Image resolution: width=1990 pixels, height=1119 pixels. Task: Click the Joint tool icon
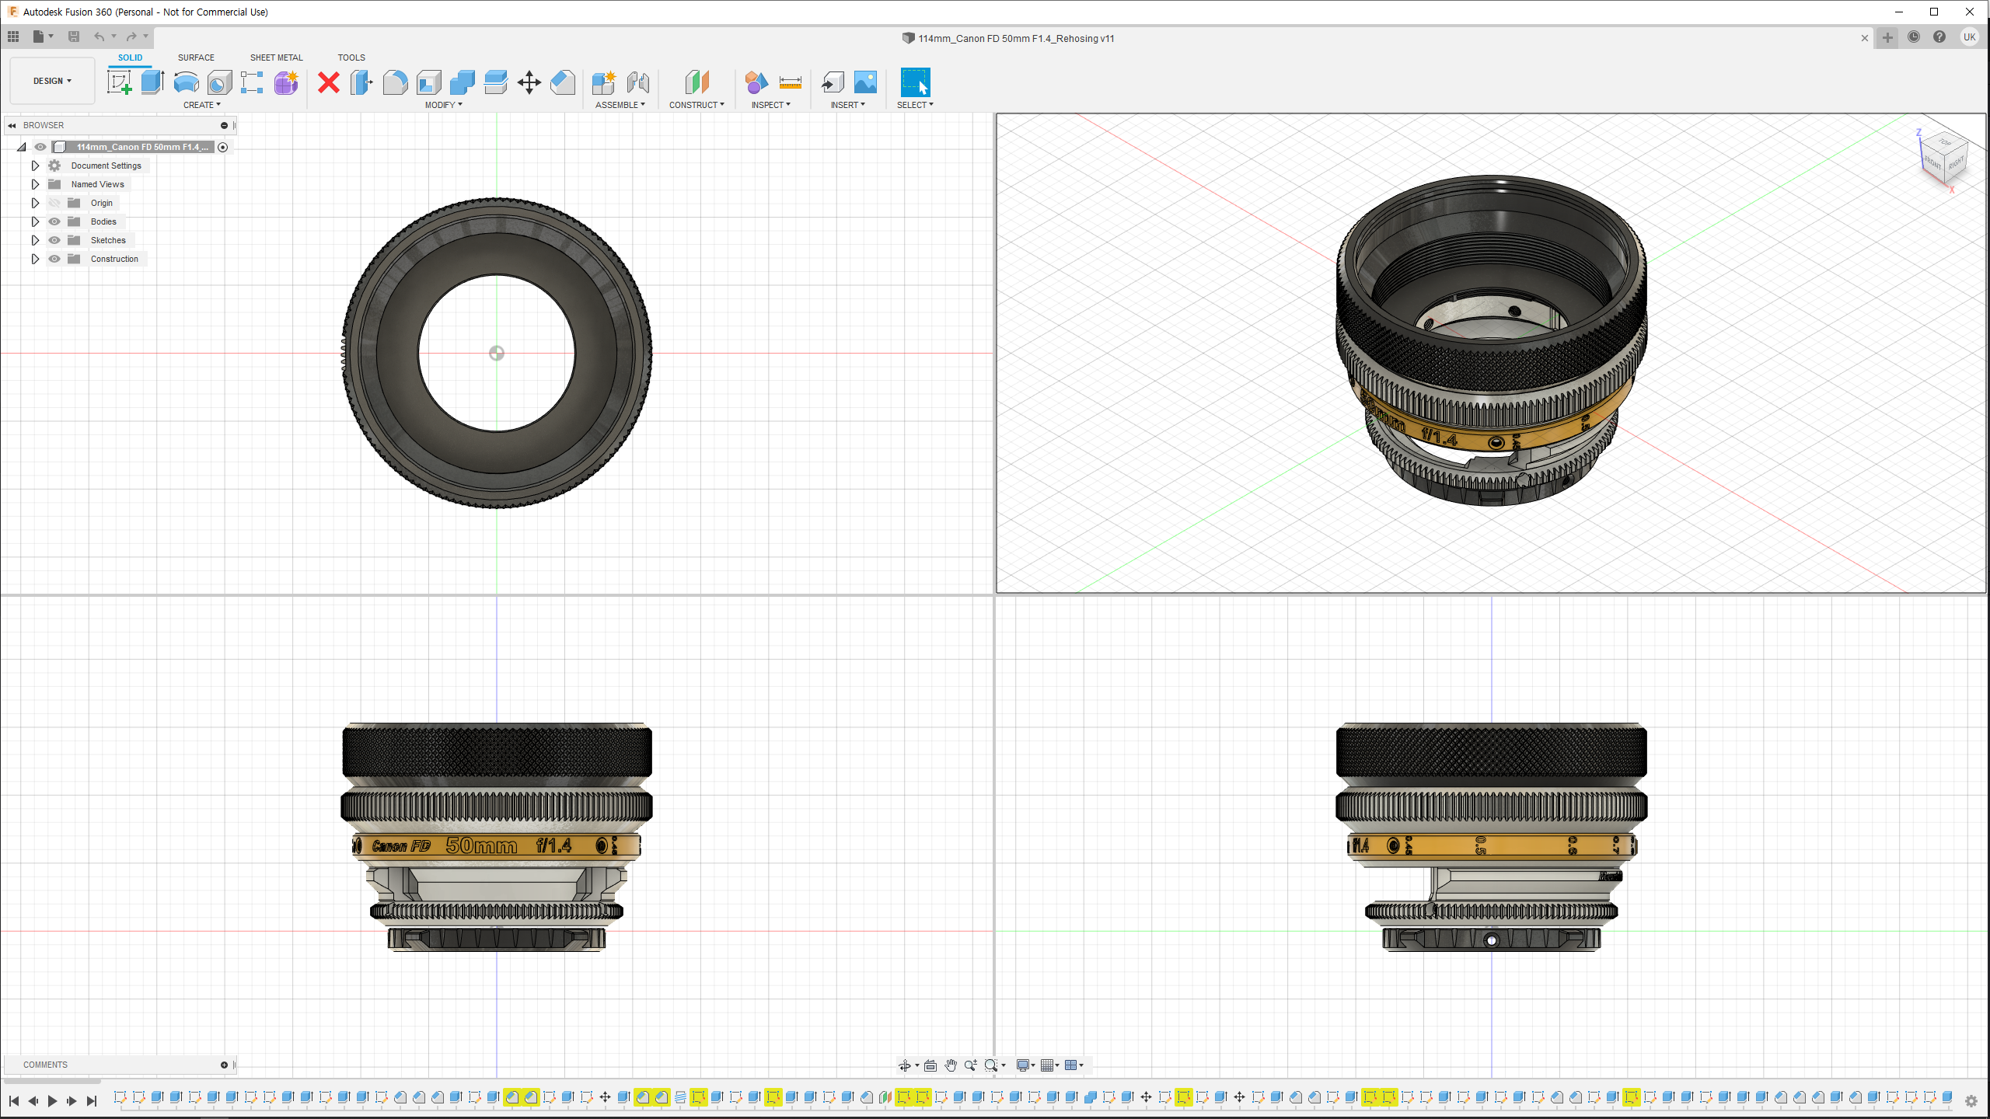(x=637, y=82)
